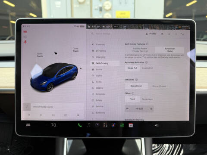Set speed to Current Speed

click(159, 86)
